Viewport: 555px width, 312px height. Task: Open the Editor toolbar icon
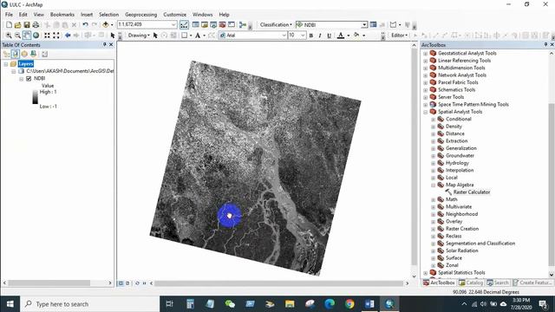(184, 25)
